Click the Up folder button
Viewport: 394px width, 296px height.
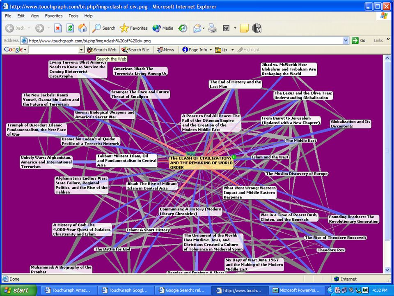[x=221, y=50]
